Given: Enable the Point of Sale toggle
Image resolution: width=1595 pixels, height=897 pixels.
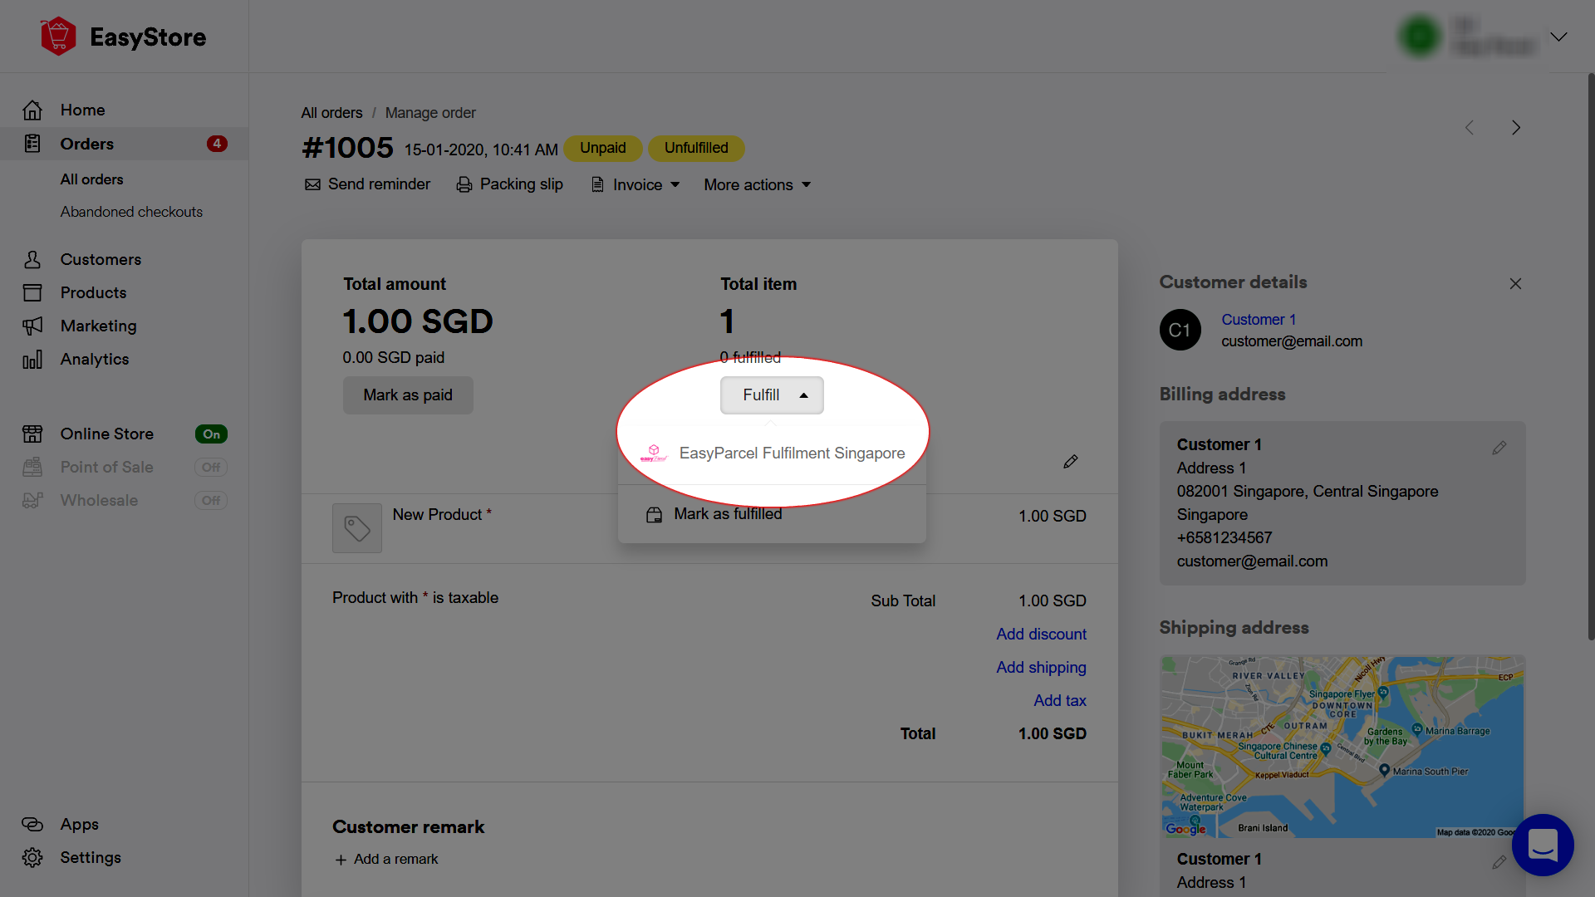Looking at the screenshot, I should [211, 468].
